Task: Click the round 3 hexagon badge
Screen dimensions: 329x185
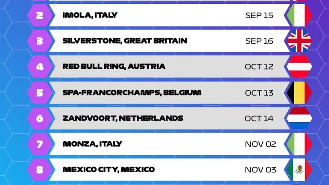Action: point(40,41)
